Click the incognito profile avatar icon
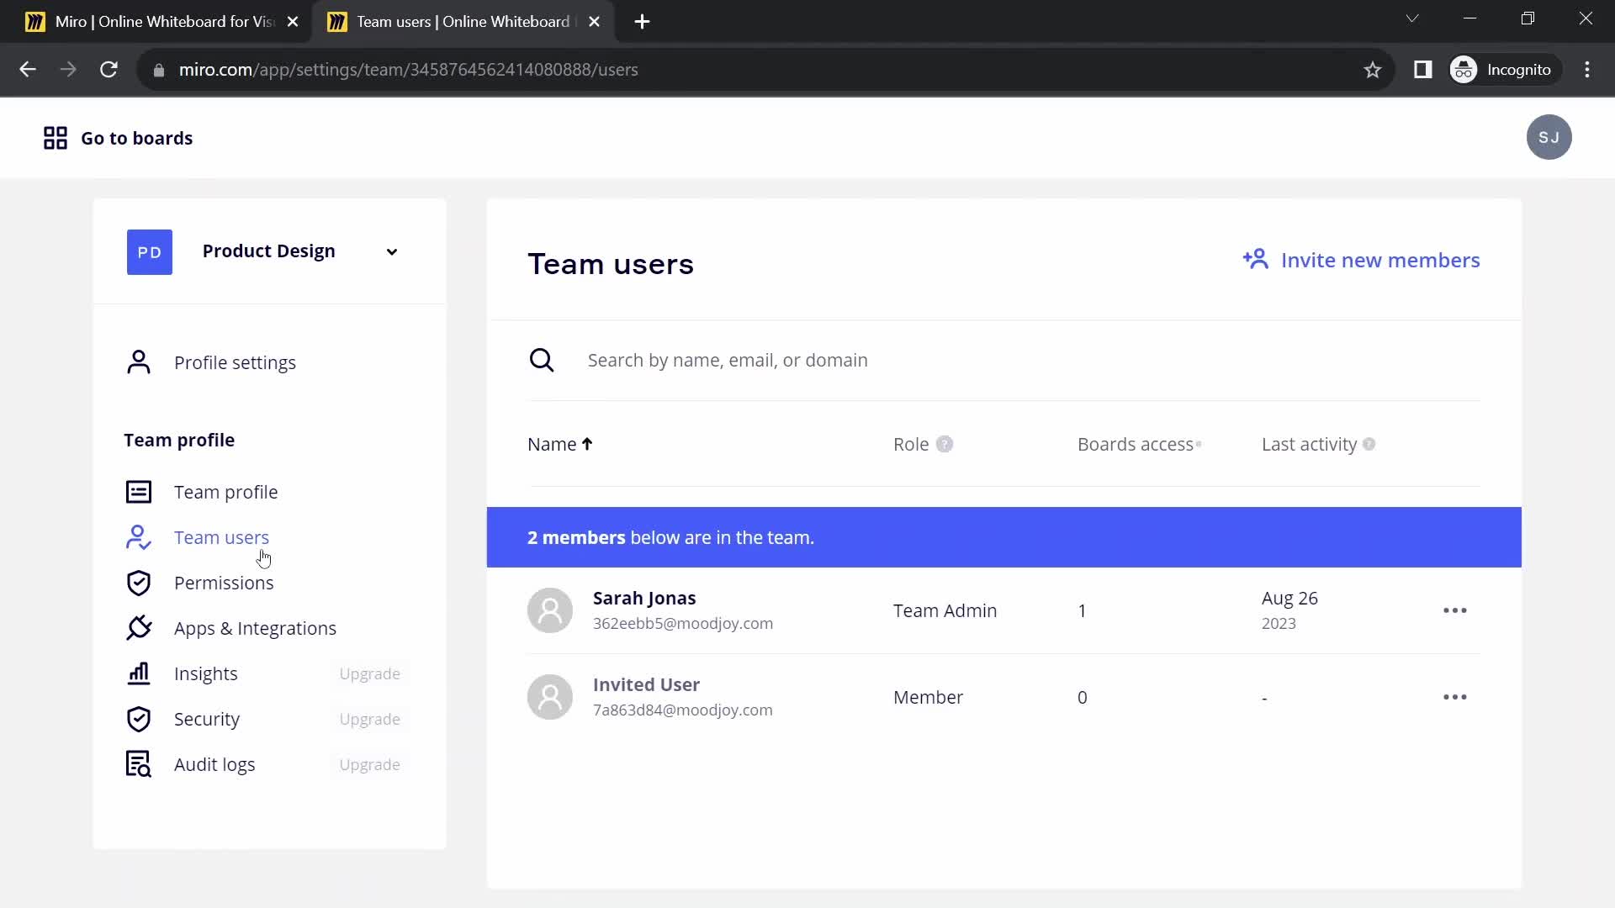Screen dimensions: 1615x908 click(1466, 69)
